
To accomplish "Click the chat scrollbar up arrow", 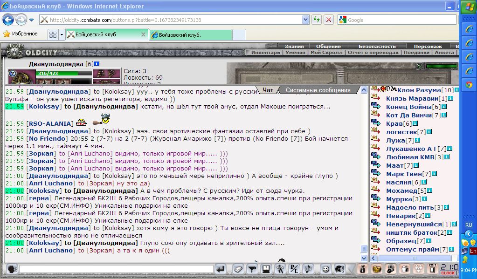I will click(x=364, y=89).
